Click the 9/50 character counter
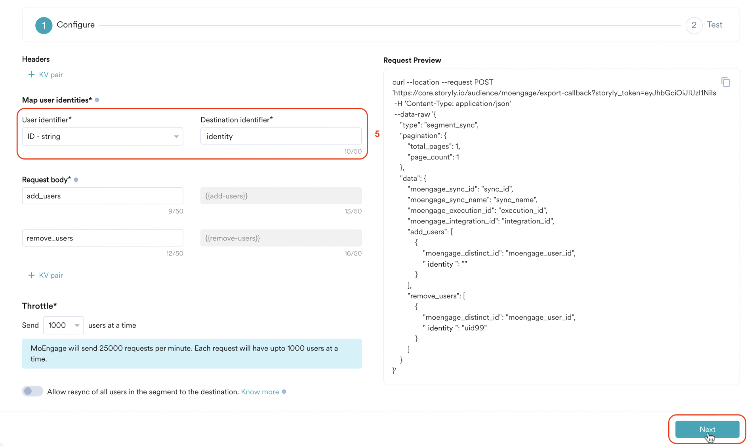Image resolution: width=755 pixels, height=446 pixels. [175, 211]
